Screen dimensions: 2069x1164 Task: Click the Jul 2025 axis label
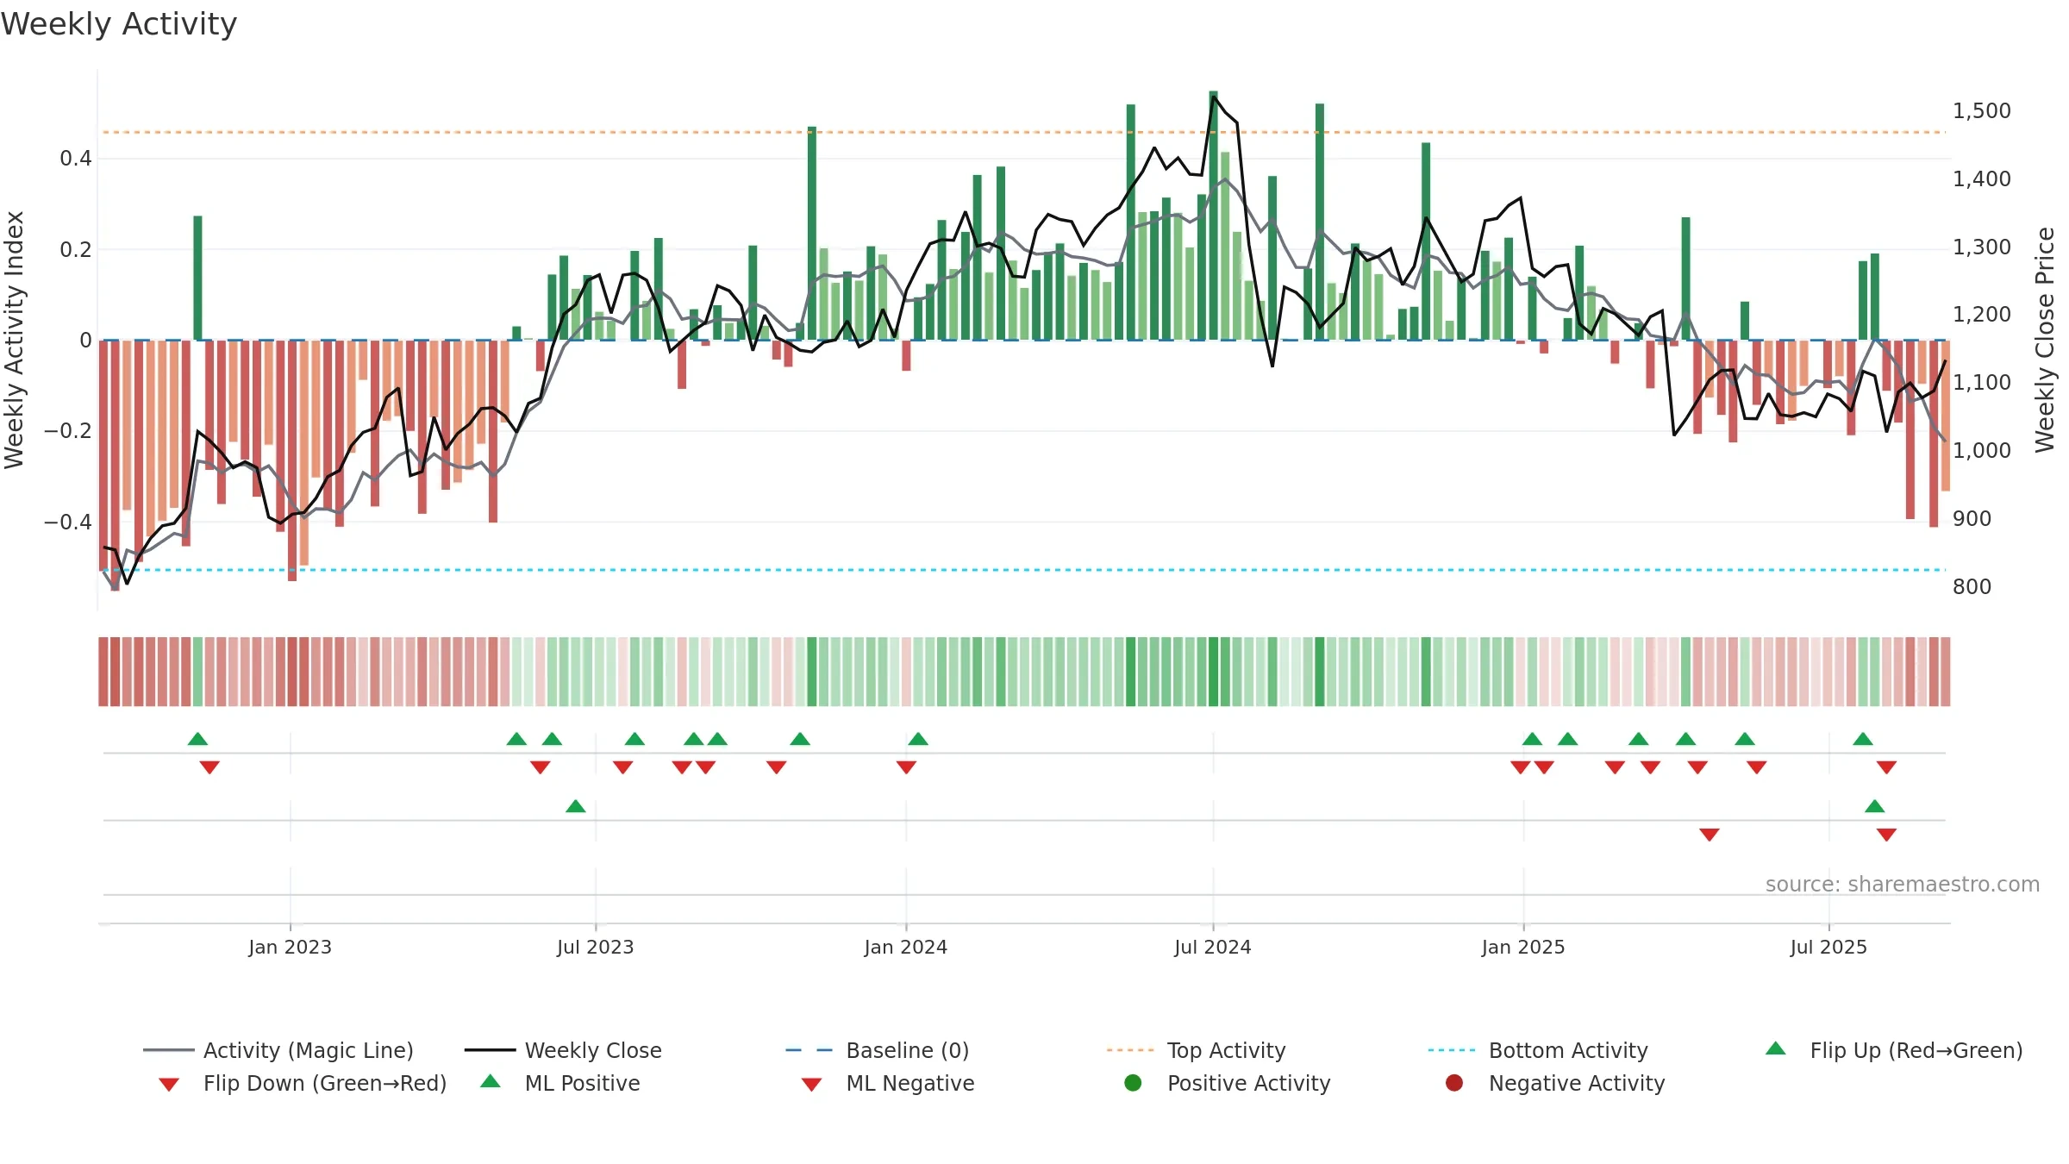coord(1828,947)
